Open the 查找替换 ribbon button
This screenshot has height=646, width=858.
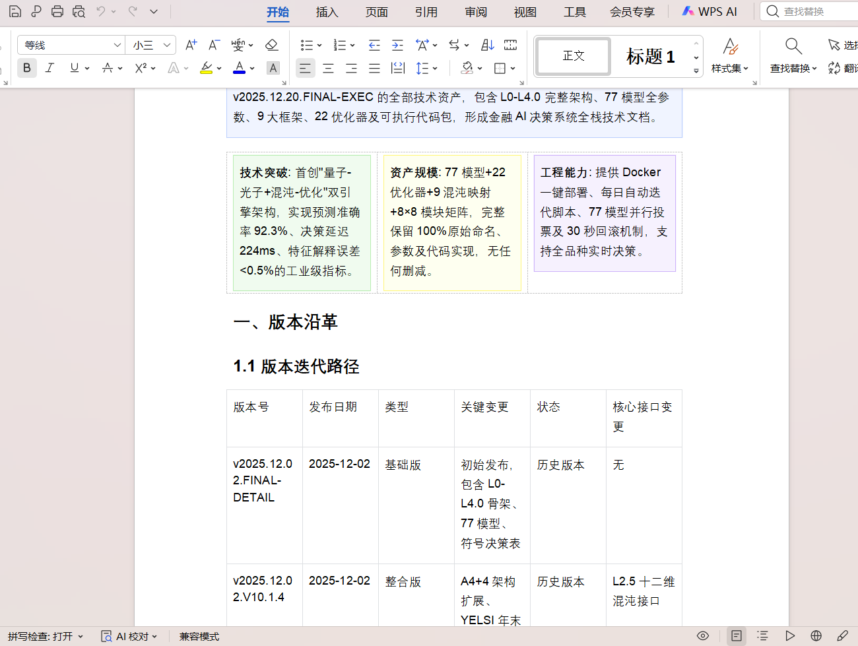[x=793, y=55]
